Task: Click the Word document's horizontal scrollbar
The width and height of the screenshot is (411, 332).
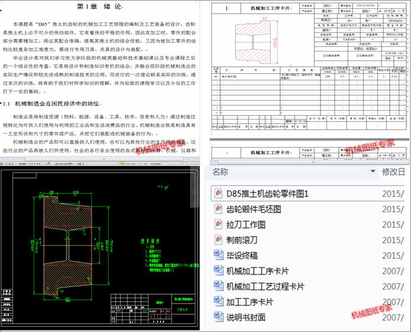Action: pos(104,159)
